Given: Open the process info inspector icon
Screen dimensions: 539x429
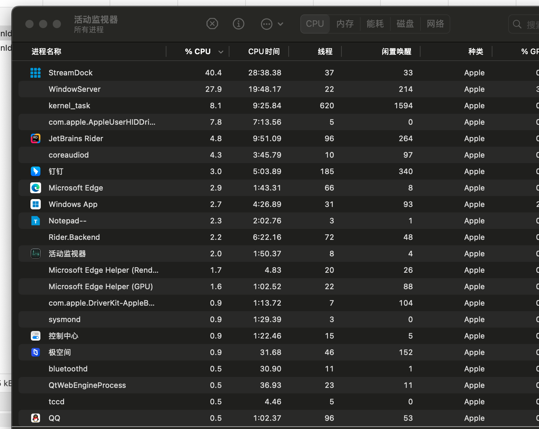Looking at the screenshot, I should (239, 24).
